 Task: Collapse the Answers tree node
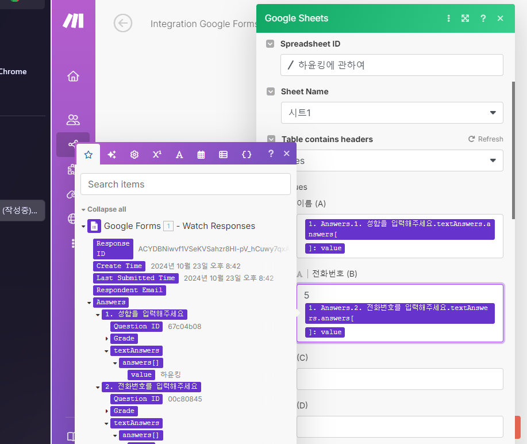coord(89,303)
